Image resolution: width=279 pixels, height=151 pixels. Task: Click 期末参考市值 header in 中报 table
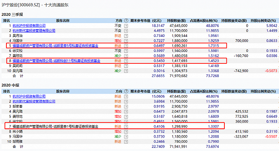pyautogui.click(x=140, y=91)
